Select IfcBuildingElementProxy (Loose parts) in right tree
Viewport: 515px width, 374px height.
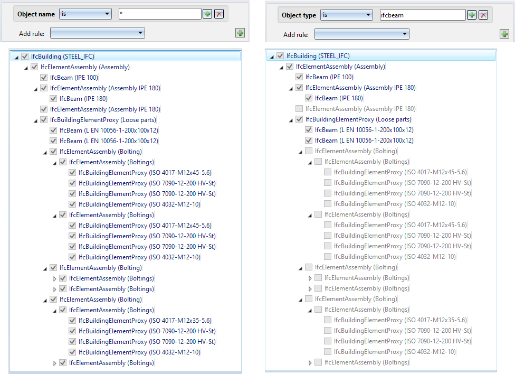358,119
